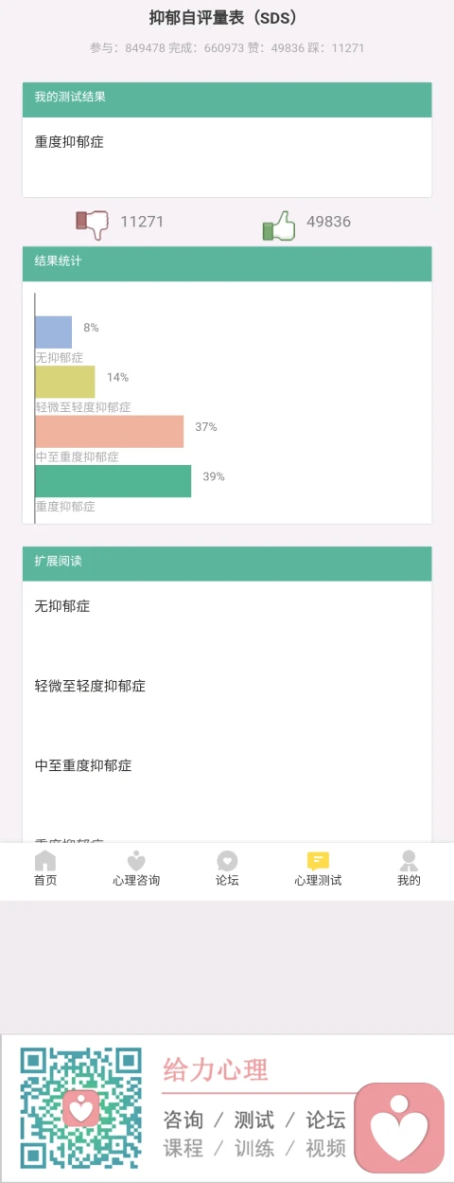Select the 我的测试结果 section header
454x1183 pixels.
click(x=227, y=99)
